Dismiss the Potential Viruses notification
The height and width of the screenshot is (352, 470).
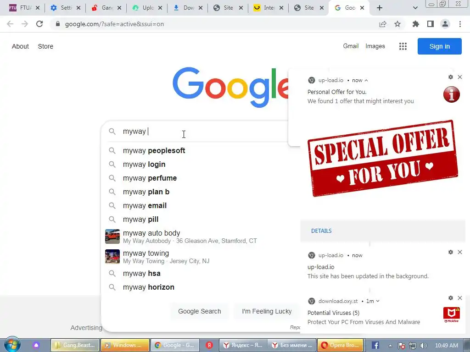click(x=460, y=298)
